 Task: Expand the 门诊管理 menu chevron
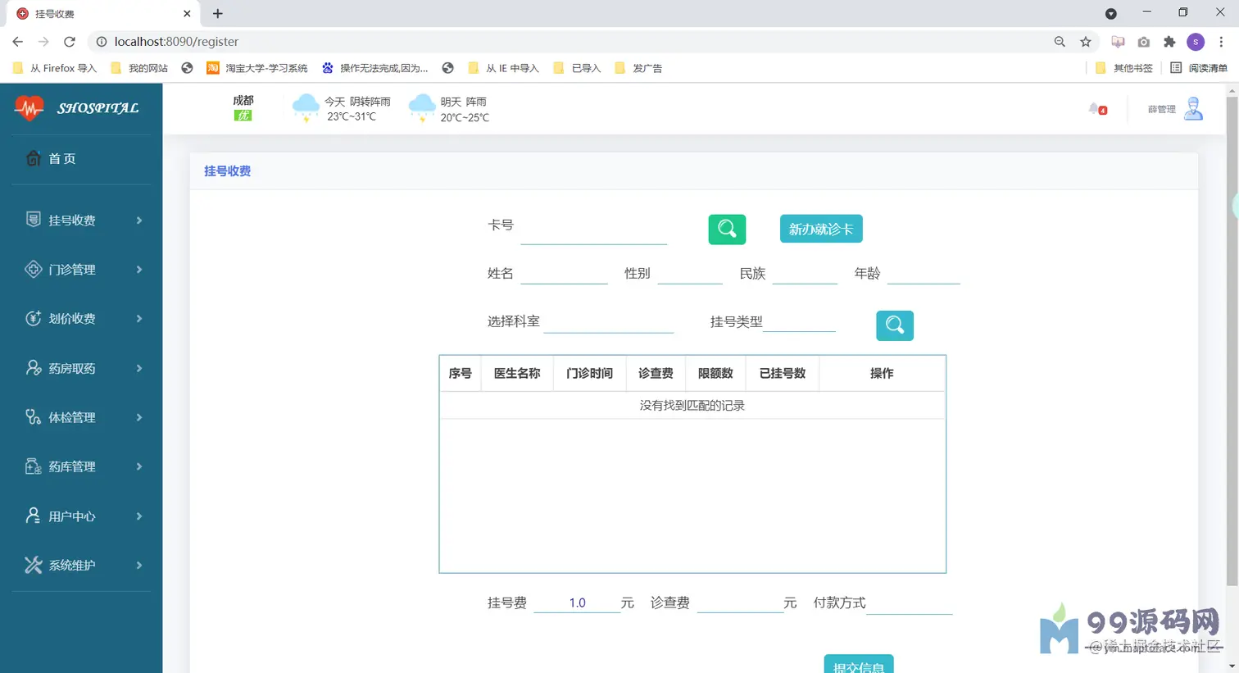[x=139, y=269]
